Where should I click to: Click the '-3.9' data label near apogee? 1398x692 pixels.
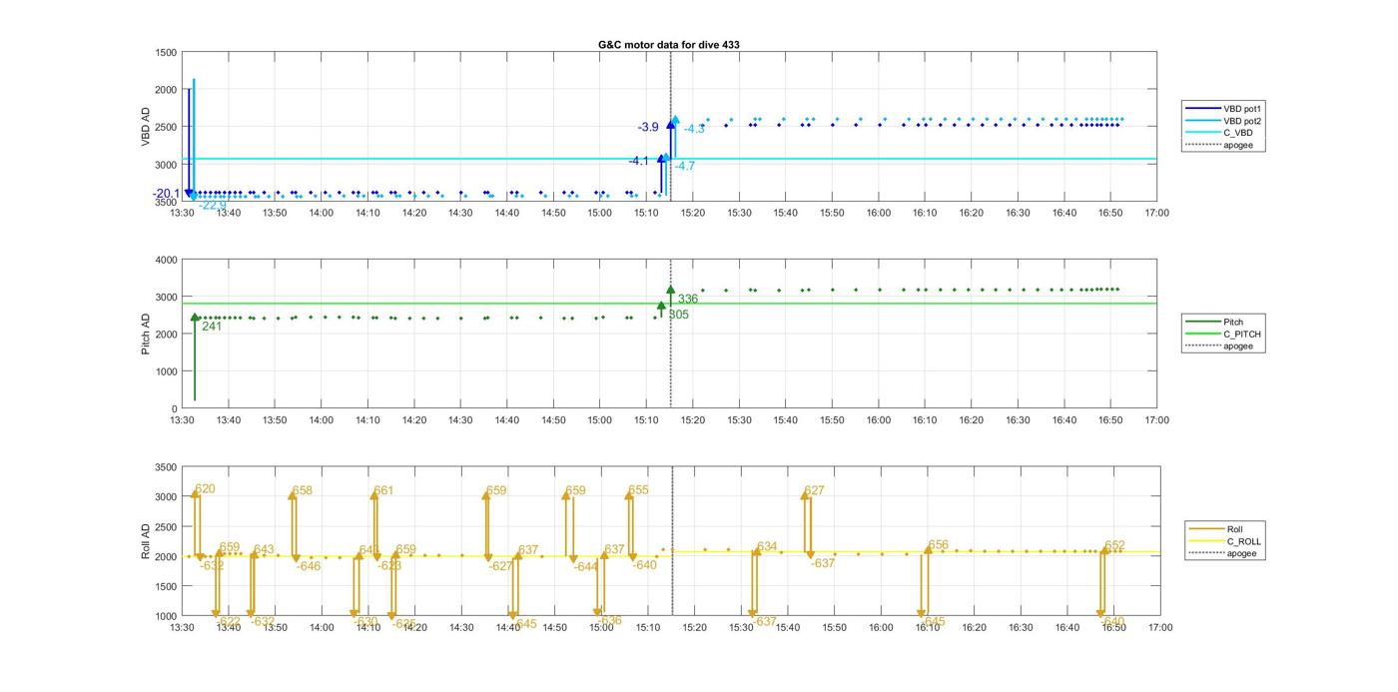[648, 127]
